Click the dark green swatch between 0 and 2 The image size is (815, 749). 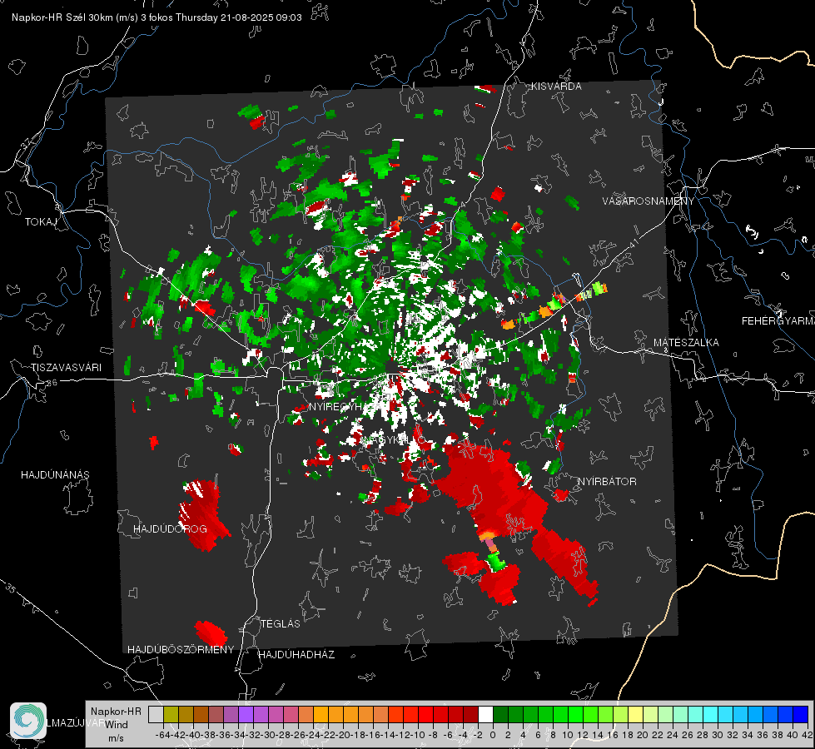(500, 714)
